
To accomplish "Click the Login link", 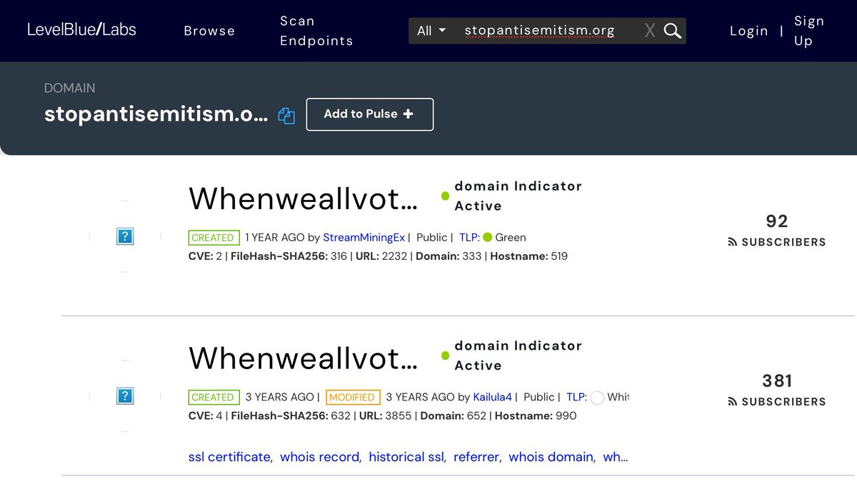I will (748, 31).
